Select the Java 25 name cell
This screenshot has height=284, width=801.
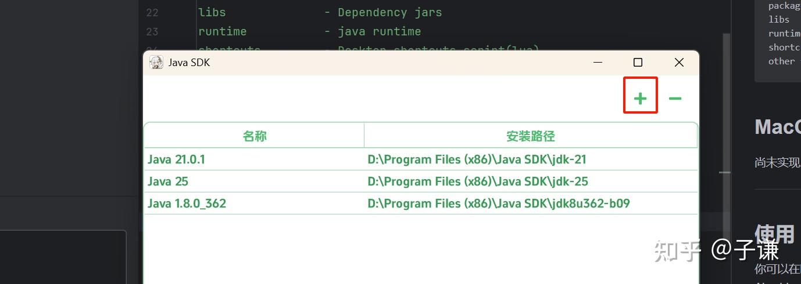coord(255,181)
